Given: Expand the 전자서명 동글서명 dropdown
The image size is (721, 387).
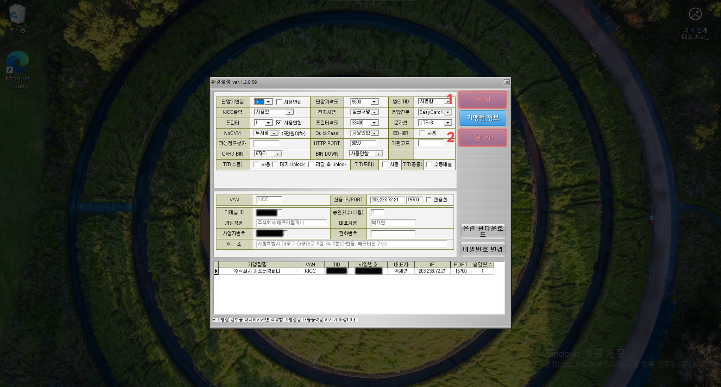Looking at the screenshot, I should click(375, 112).
